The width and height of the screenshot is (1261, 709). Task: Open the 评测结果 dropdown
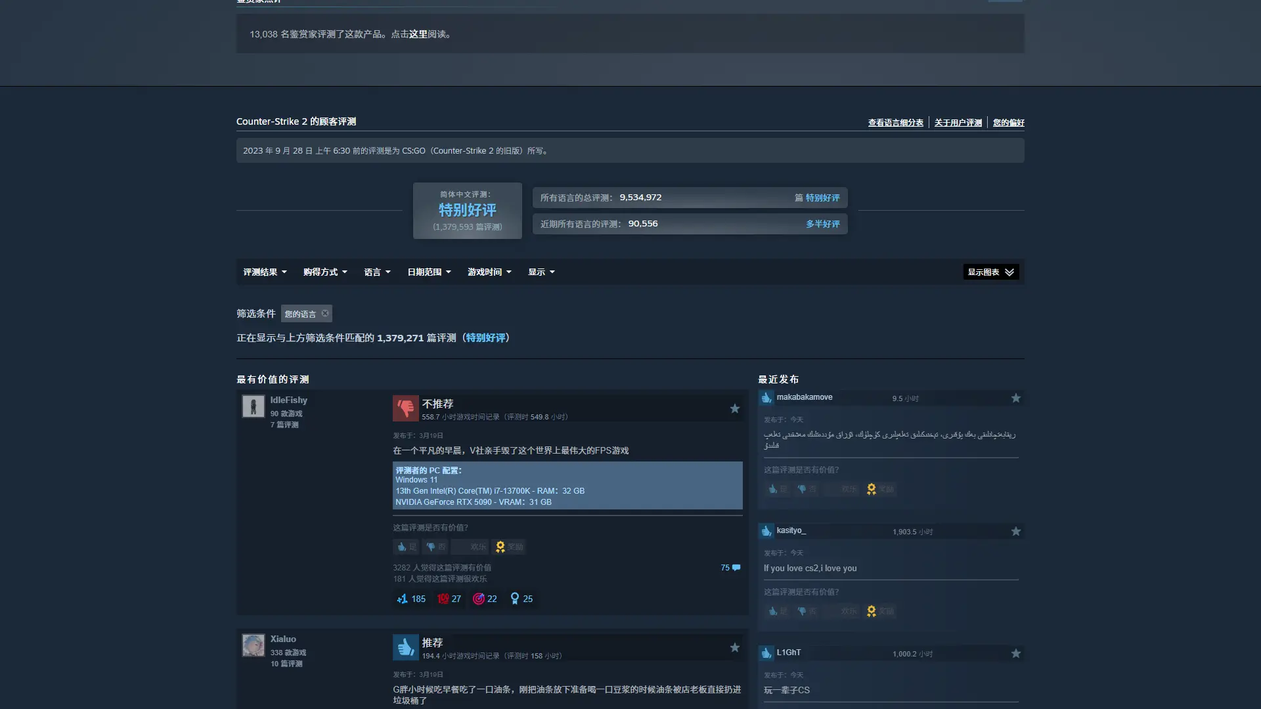(x=265, y=272)
